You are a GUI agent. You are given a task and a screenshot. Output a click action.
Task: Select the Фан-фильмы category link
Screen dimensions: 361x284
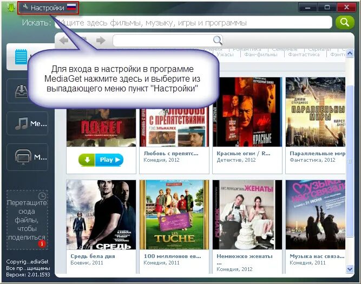261,55
